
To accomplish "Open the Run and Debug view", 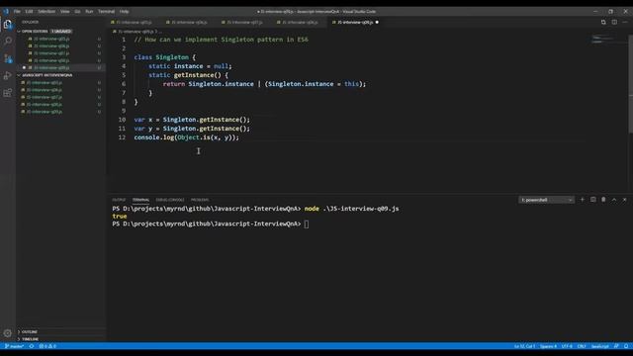I will point(8,76).
